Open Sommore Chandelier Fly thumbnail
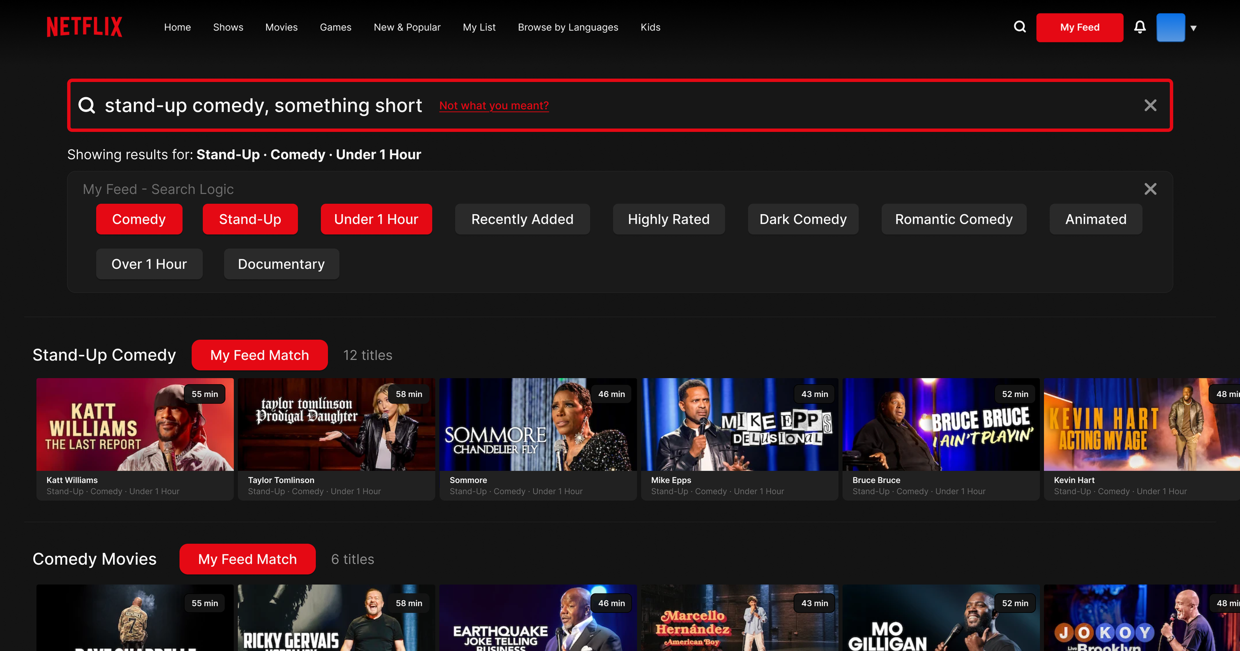 (x=538, y=424)
